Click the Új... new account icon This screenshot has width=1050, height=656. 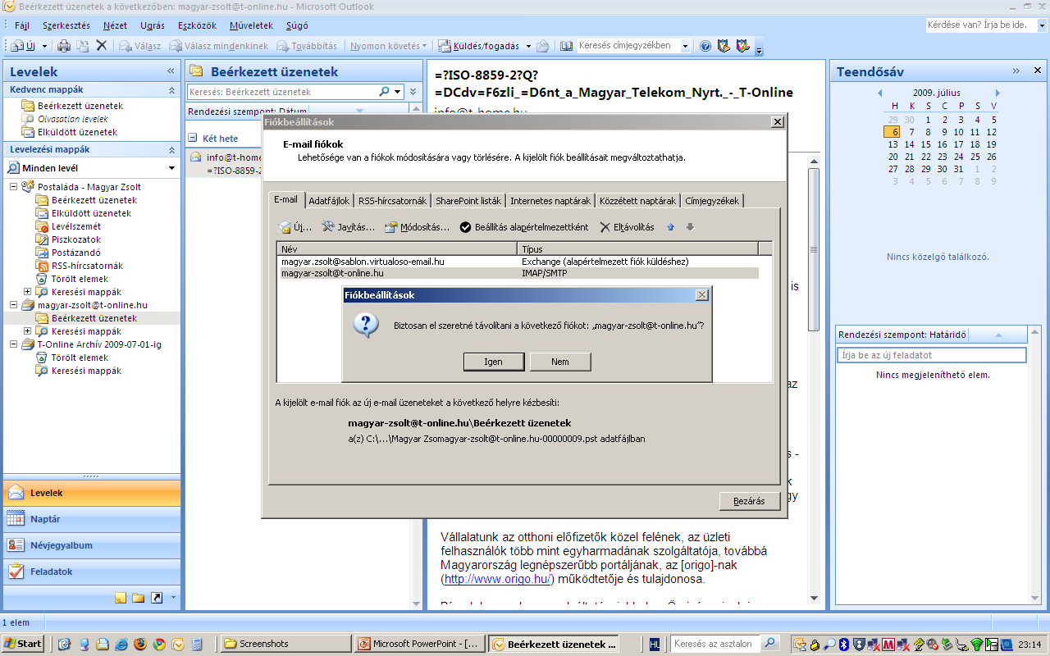coord(285,227)
